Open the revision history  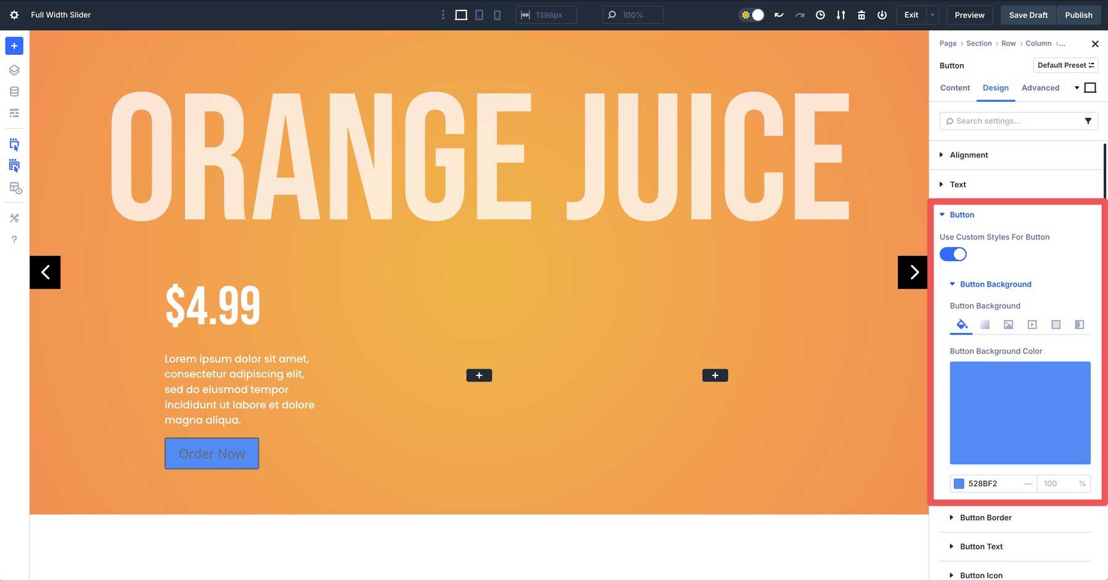point(820,15)
